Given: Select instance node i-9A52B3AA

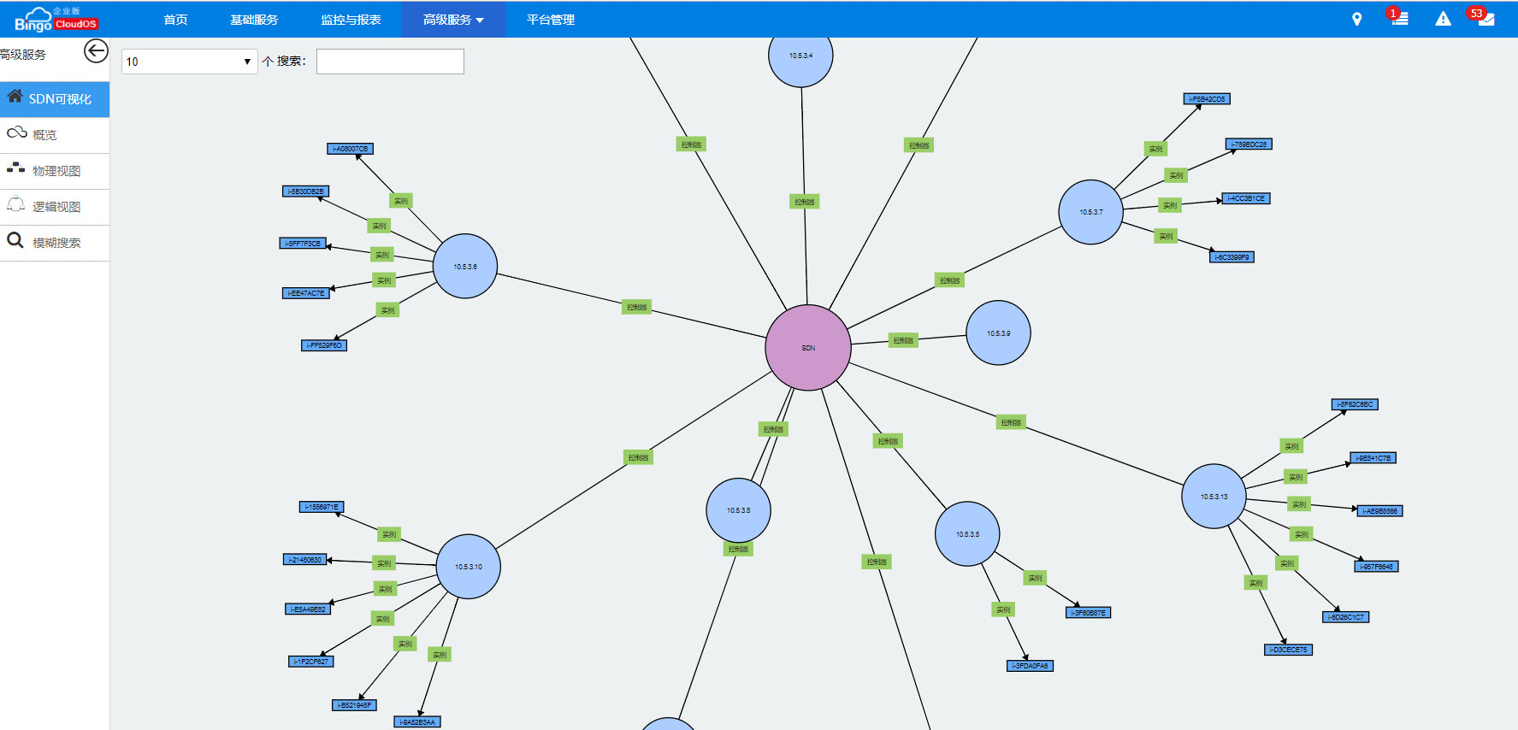Looking at the screenshot, I should tap(417, 722).
